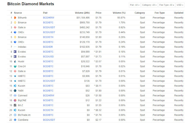This screenshot has width=192, height=124.
Task: Click the $8.32 Kucoin price
Action: click(98, 110)
